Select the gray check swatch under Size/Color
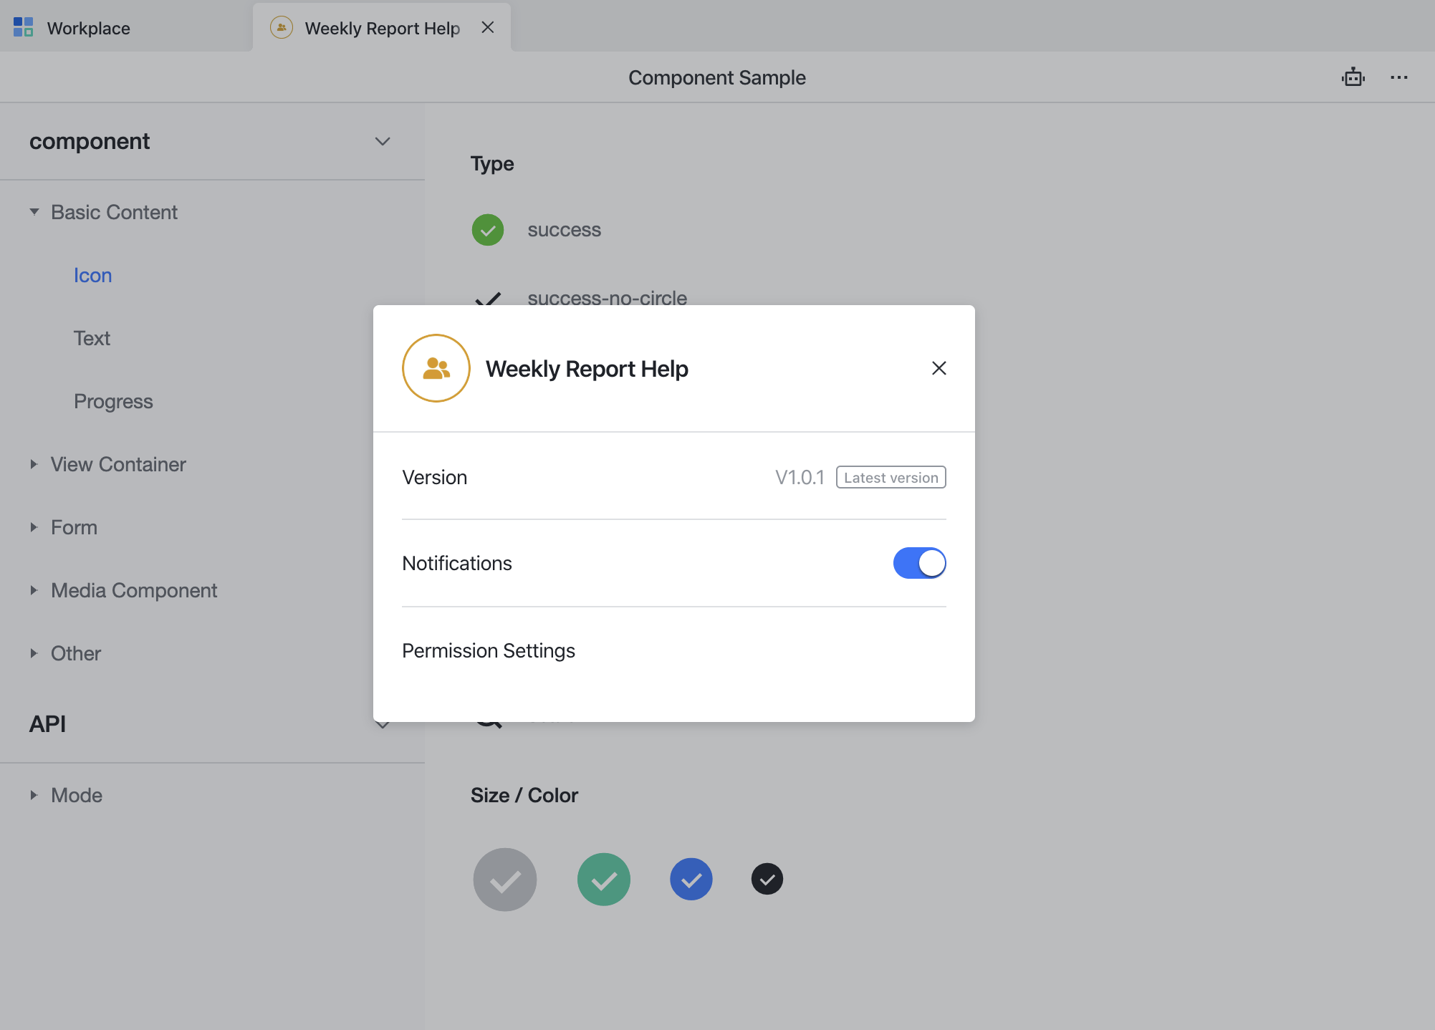Image resolution: width=1435 pixels, height=1030 pixels. pos(504,879)
